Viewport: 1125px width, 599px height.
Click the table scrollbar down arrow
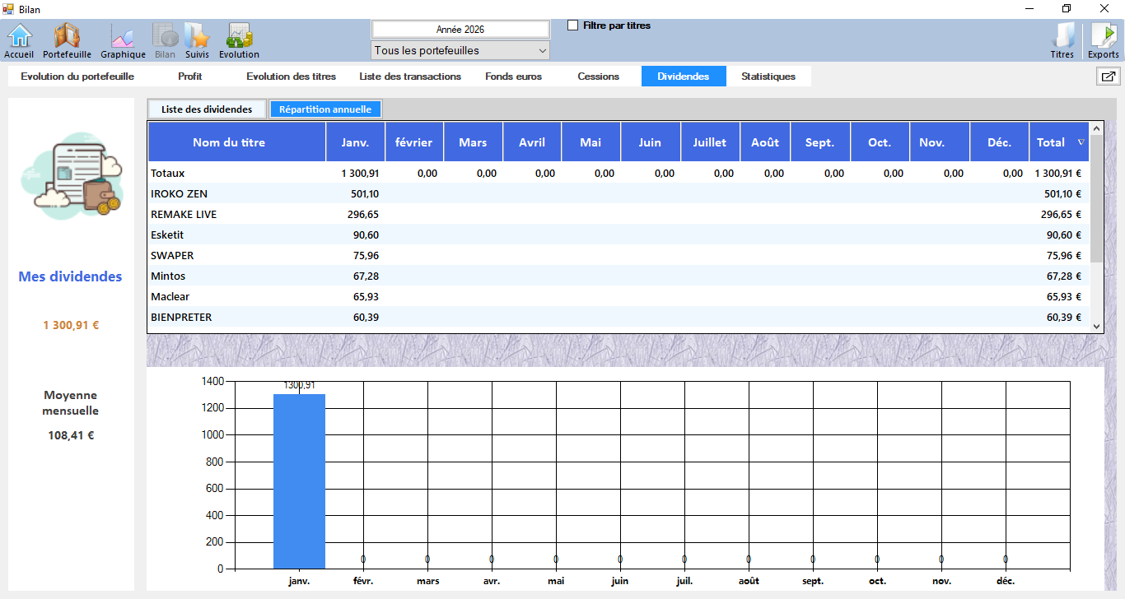point(1096,327)
